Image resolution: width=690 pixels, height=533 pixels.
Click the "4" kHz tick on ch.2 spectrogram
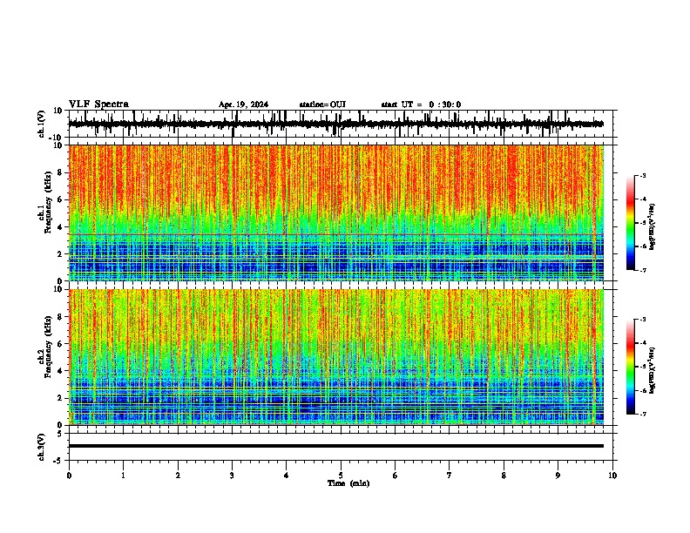[x=61, y=371]
